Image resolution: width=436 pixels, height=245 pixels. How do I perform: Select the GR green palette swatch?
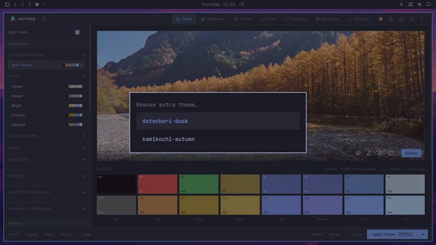pyautogui.click(x=199, y=184)
